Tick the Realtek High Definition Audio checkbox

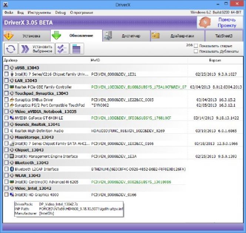[x=6, y=131]
